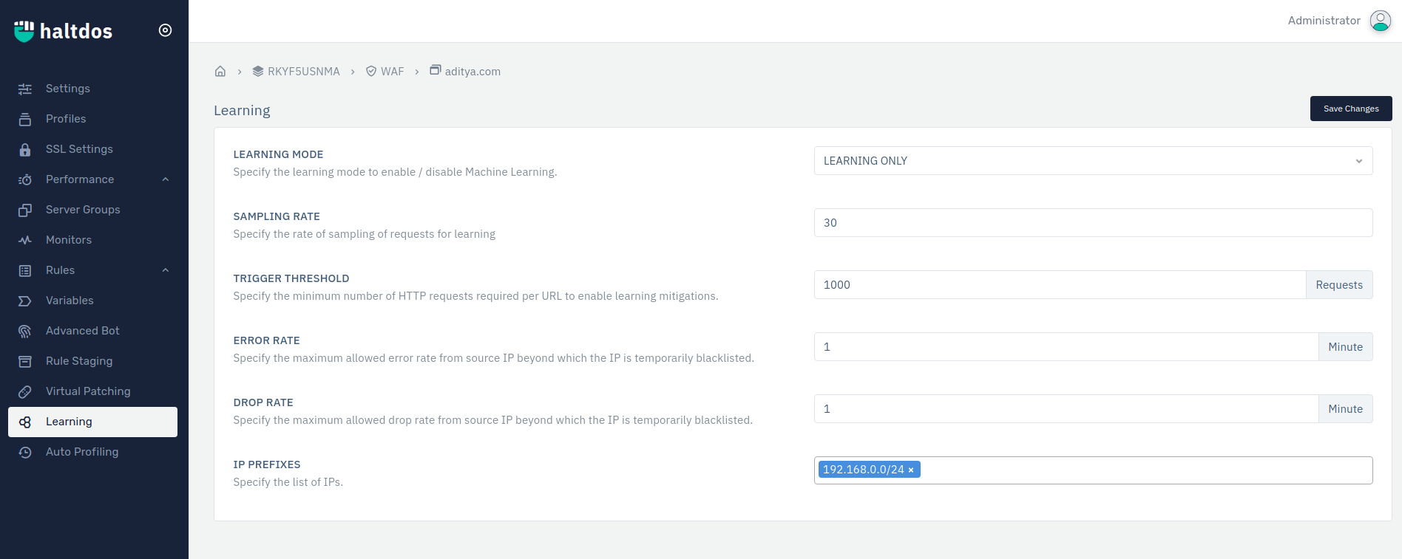Go to Rule Staging page
Screen dimensions: 1402x559
pyautogui.click(x=79, y=361)
